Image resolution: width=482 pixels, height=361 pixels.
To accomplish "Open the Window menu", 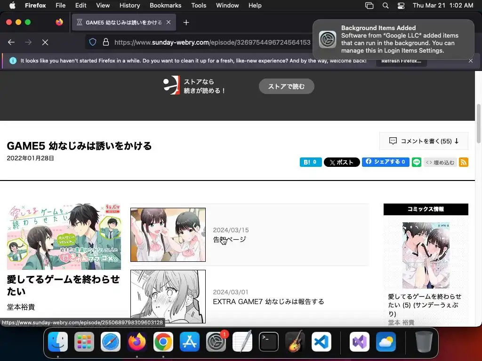I will pyautogui.click(x=227, y=5).
